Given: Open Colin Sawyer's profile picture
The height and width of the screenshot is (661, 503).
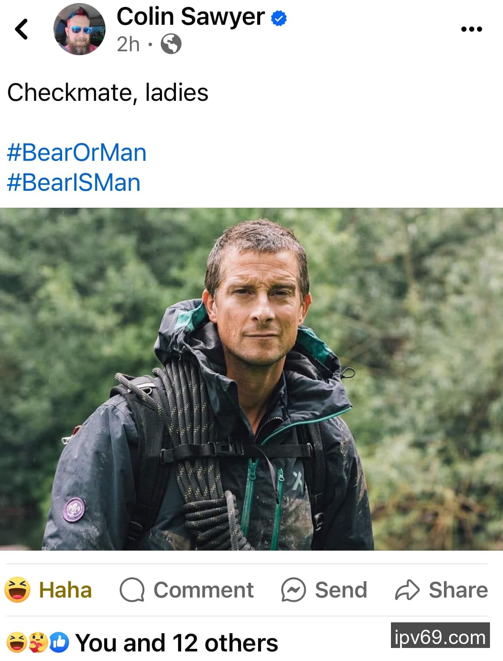Looking at the screenshot, I should pyautogui.click(x=79, y=30).
